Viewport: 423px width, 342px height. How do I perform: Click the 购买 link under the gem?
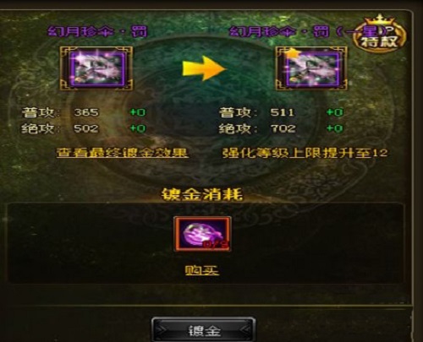pos(202,270)
